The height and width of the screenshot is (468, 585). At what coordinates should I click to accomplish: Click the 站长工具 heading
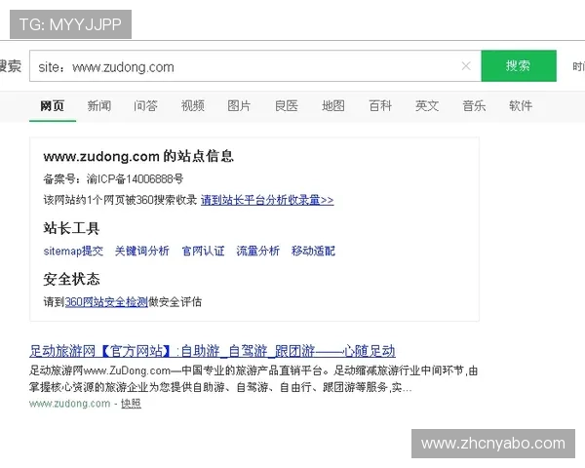click(71, 228)
